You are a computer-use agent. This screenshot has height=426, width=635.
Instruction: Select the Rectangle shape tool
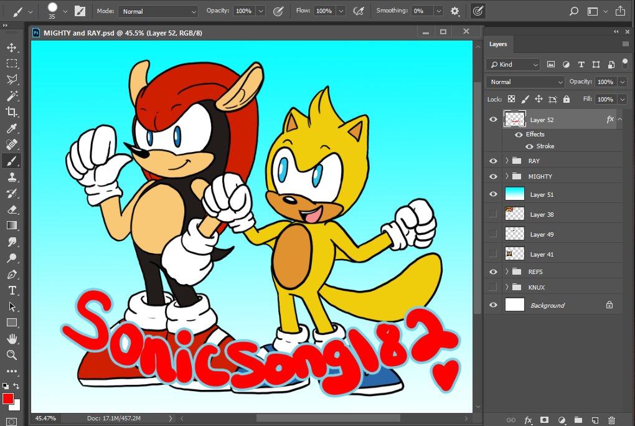(12, 323)
